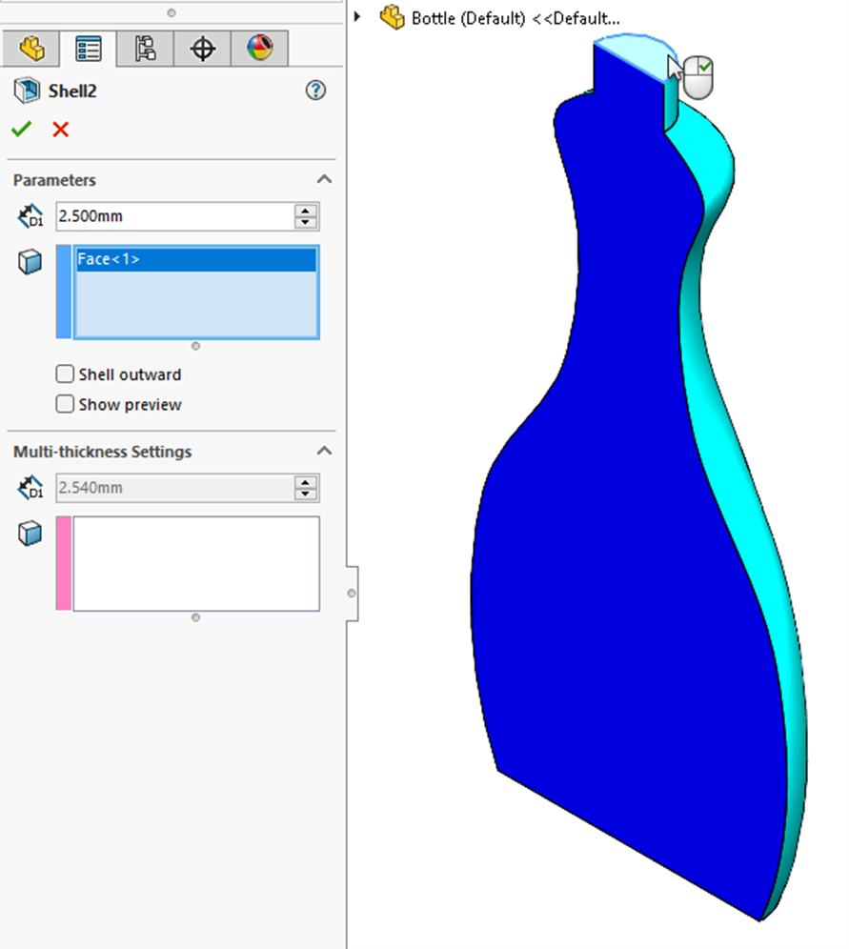
Task: Open the FeatureManager design tree tab
Action: 31,49
